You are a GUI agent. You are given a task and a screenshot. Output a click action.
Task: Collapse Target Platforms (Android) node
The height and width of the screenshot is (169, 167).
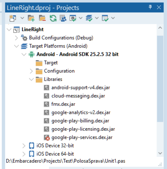pos(17,46)
